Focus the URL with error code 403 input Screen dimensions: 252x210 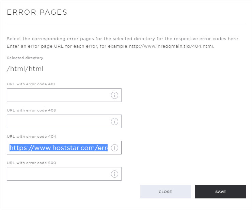[64, 121]
